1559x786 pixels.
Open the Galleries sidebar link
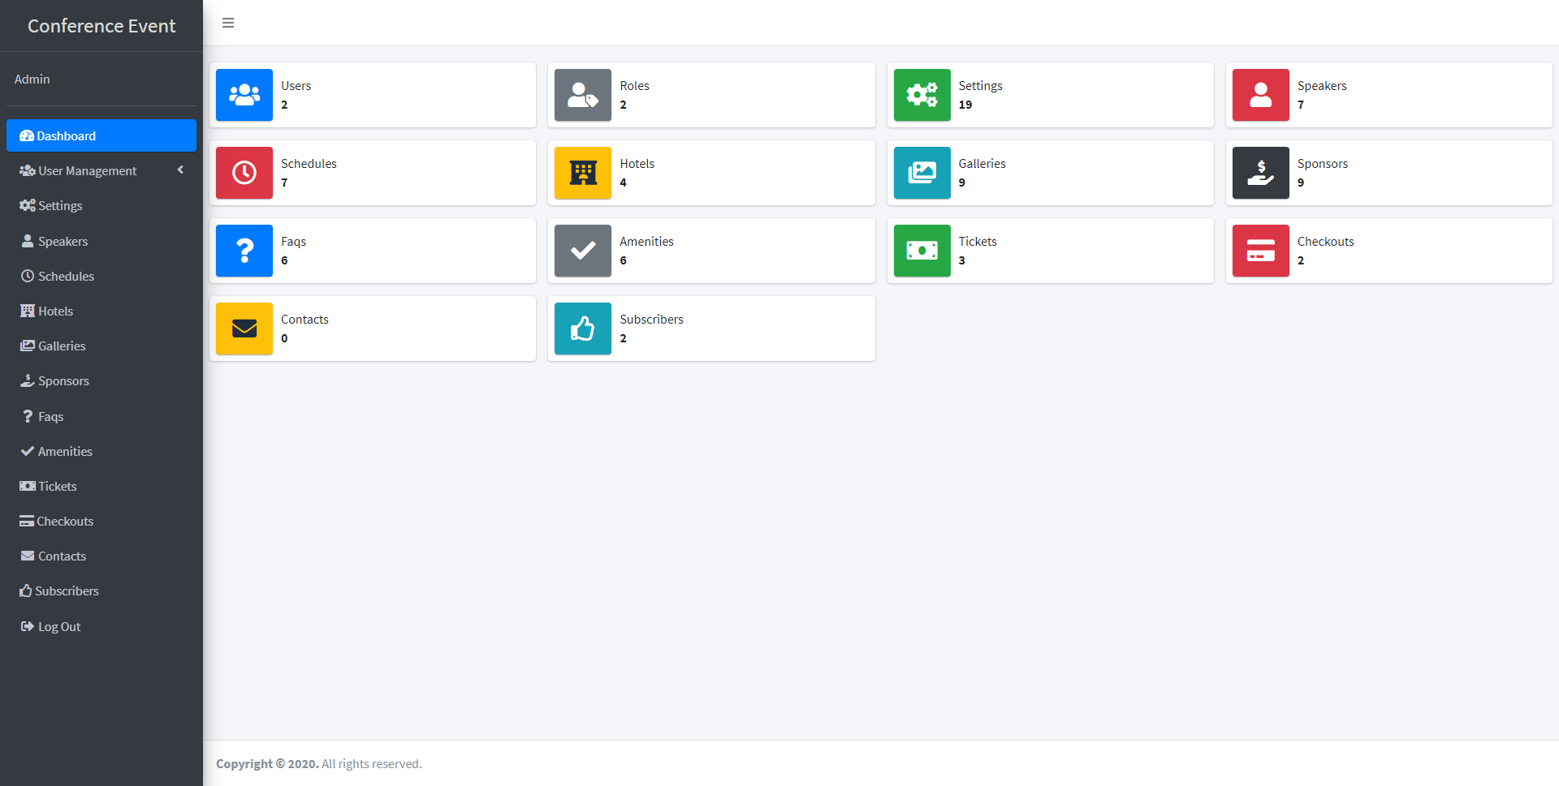point(101,346)
